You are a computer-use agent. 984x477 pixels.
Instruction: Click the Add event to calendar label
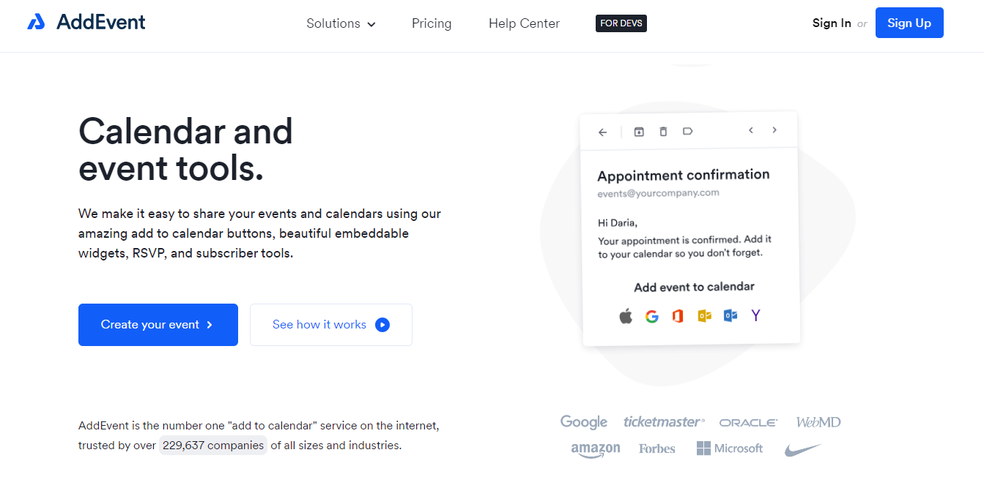(x=694, y=287)
